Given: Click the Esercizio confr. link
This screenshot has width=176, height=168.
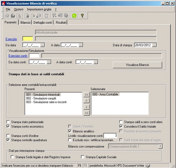Looking at the screenshot, I should point(18,56).
